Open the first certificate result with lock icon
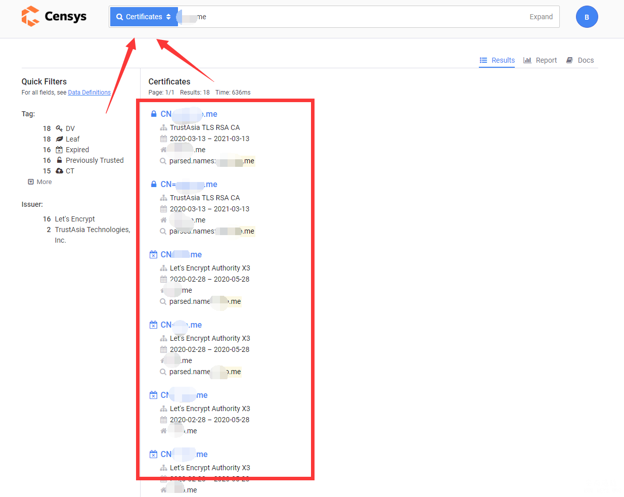Screen dimensions: 624x497 point(189,114)
